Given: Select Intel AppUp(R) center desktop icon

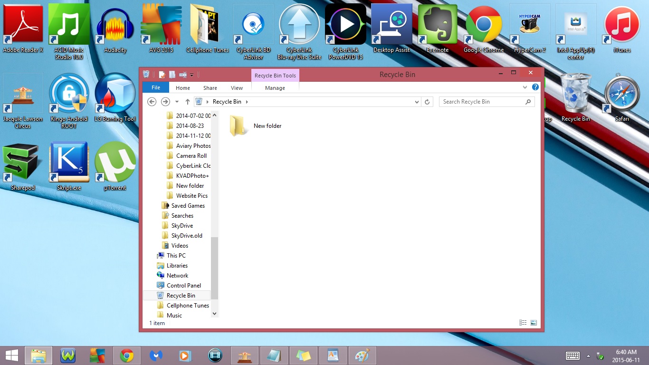Looking at the screenshot, I should coord(576,31).
